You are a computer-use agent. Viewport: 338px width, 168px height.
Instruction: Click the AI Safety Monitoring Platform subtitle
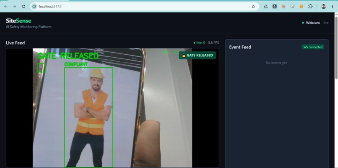coord(29,27)
